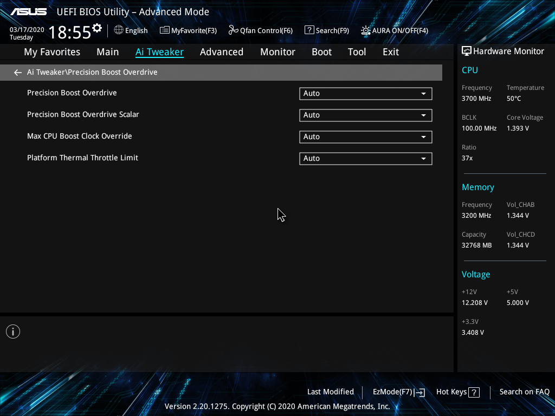Click the back arrow to Ai Tweaker
This screenshot has width=555, height=416.
coord(18,73)
